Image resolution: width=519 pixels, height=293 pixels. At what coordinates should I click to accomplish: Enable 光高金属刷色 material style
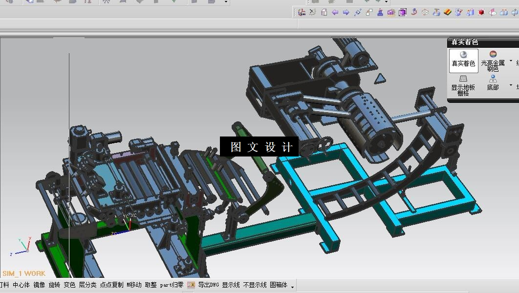(x=493, y=61)
